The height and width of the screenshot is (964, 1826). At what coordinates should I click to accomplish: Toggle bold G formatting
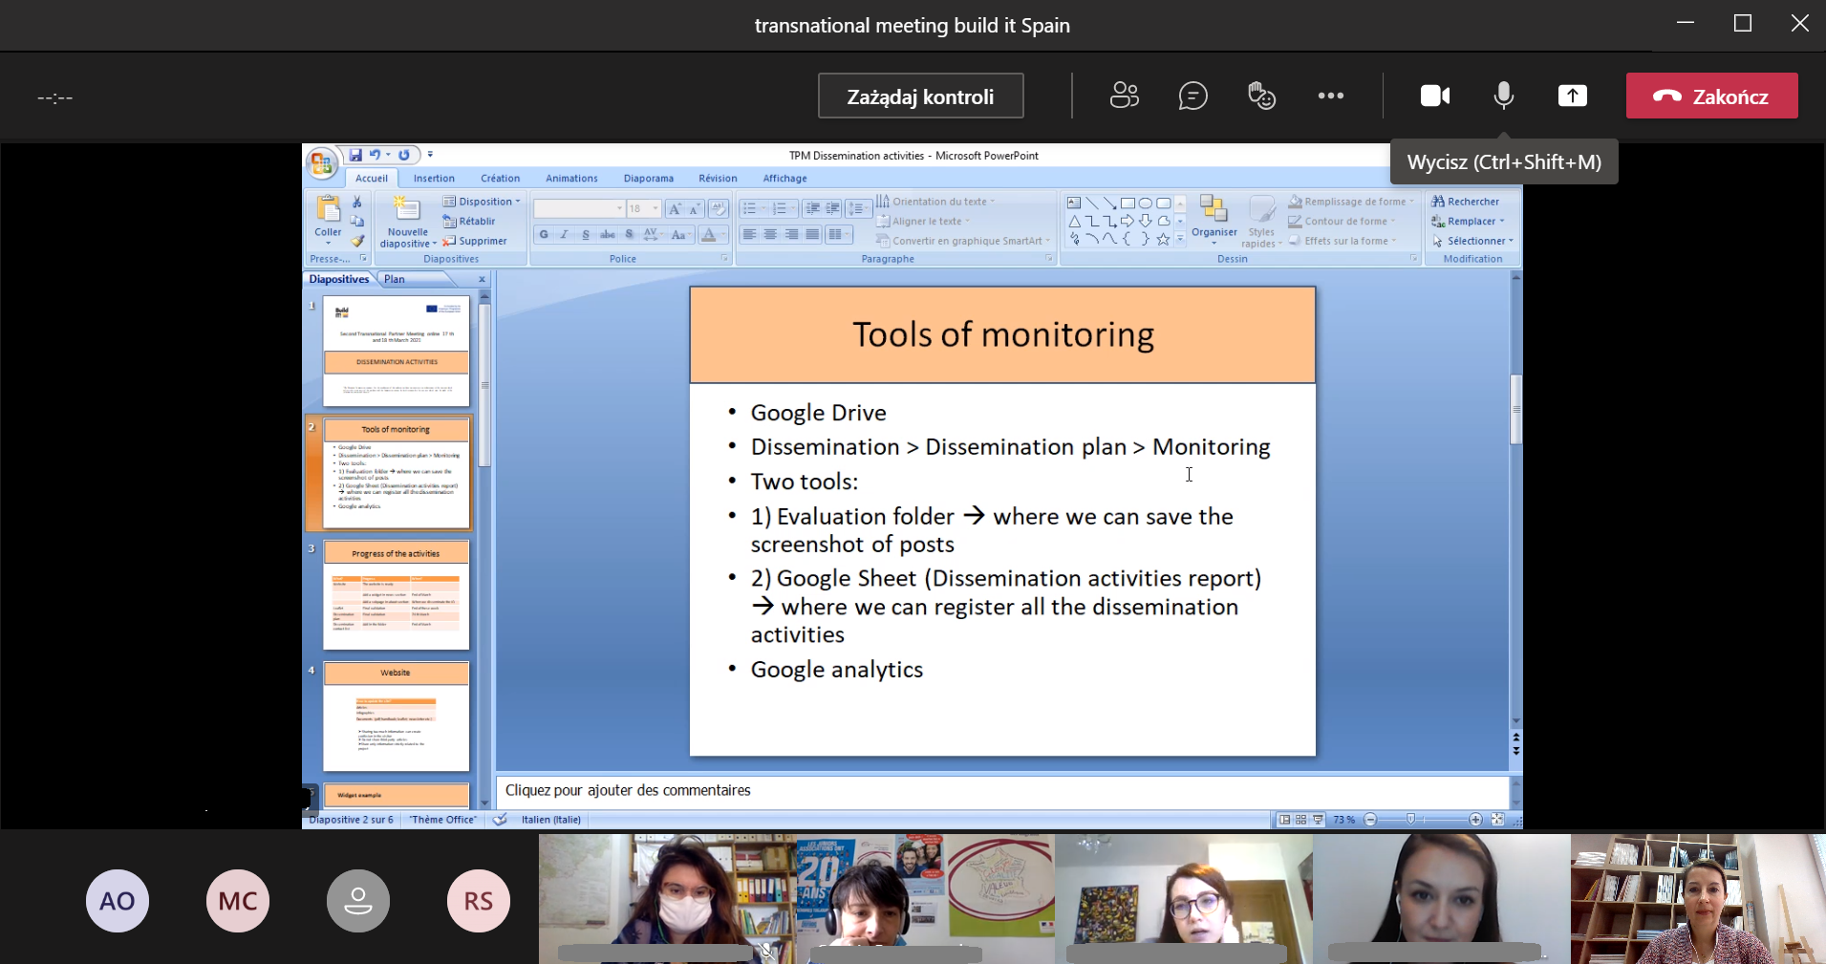pyautogui.click(x=544, y=234)
